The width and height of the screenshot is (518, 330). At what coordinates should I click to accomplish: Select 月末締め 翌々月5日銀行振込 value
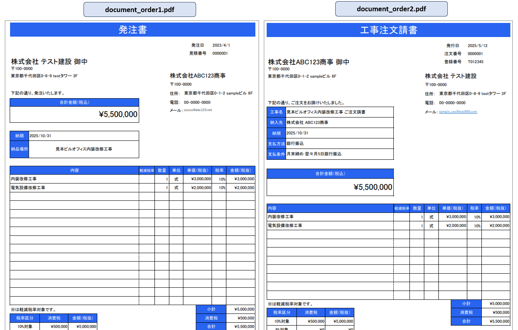click(314, 154)
